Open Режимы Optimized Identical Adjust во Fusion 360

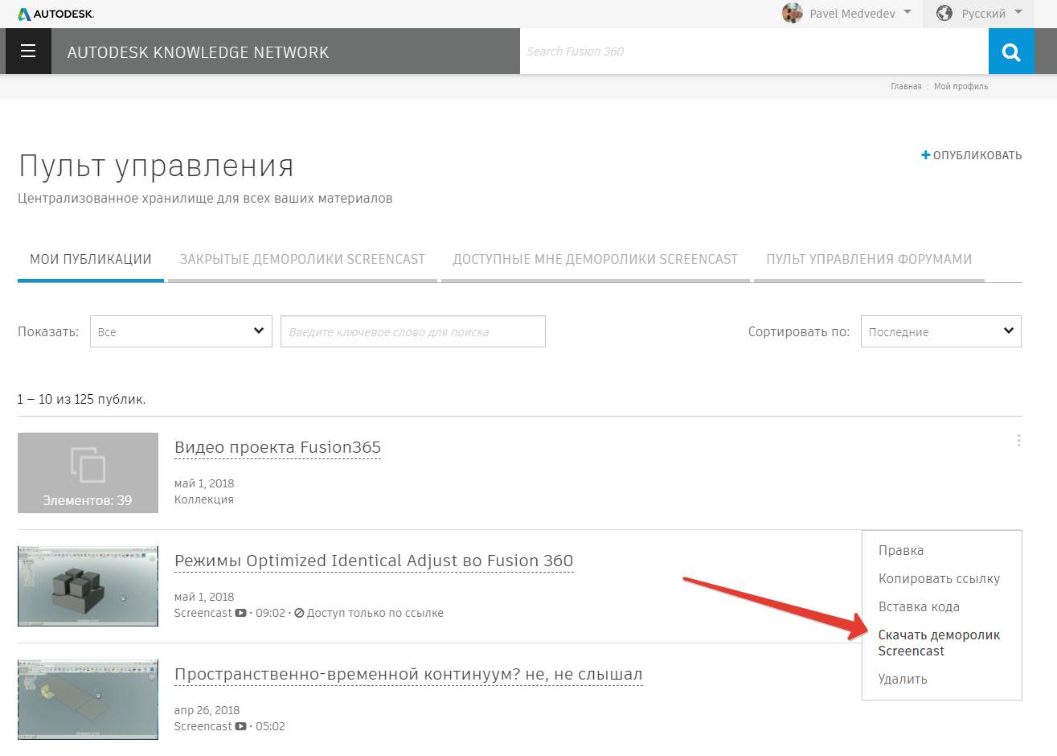click(374, 561)
